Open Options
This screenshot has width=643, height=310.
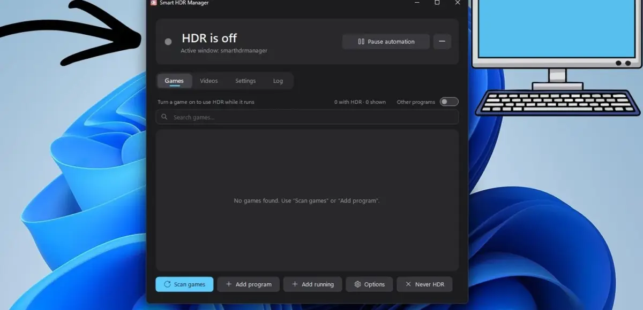(x=370, y=284)
